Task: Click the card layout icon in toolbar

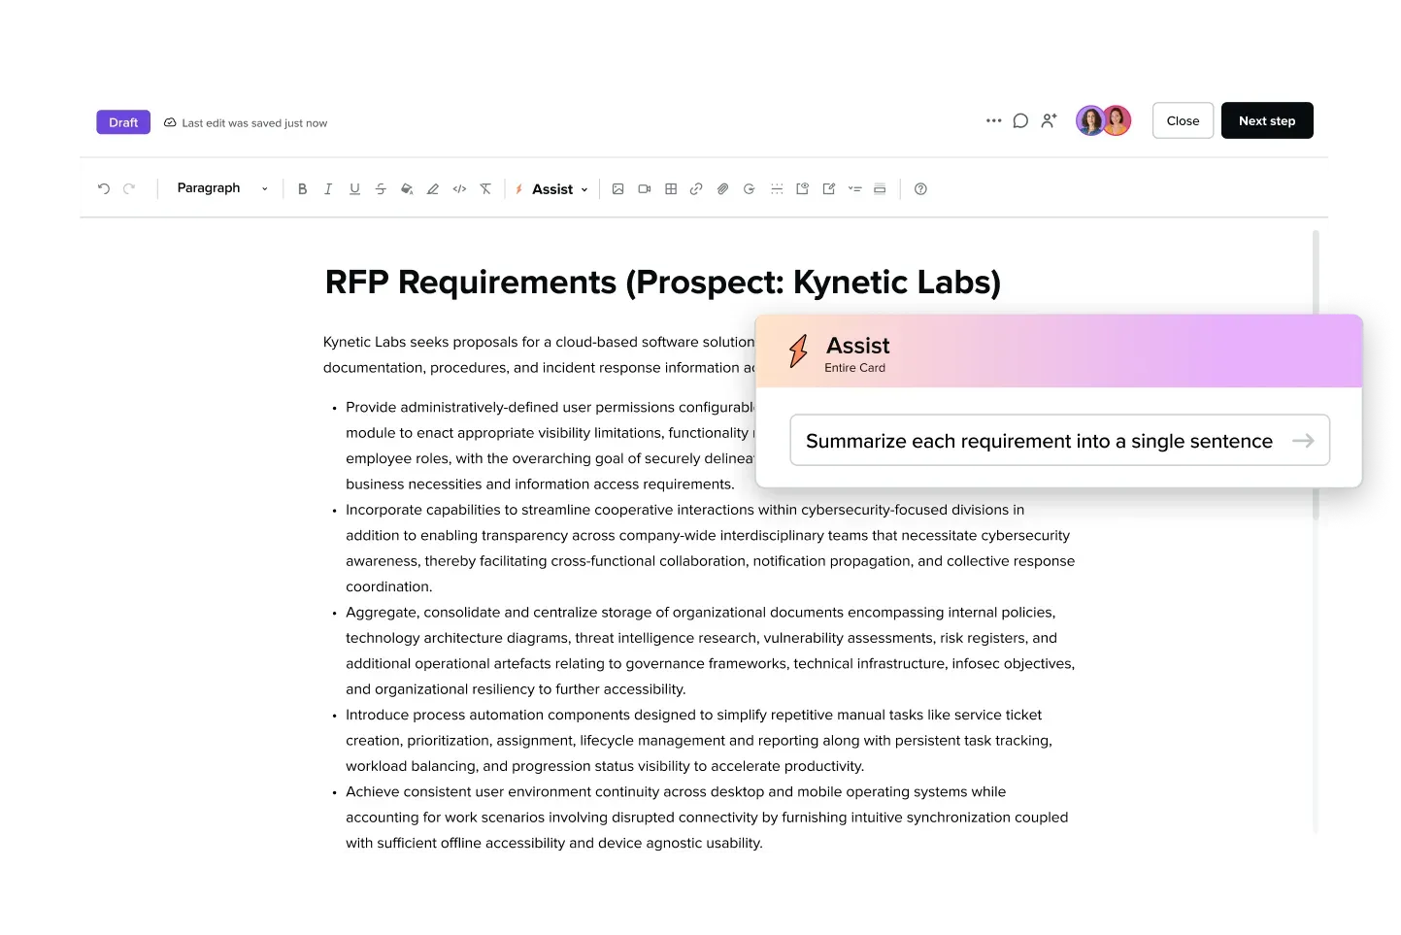Action: pos(880,189)
